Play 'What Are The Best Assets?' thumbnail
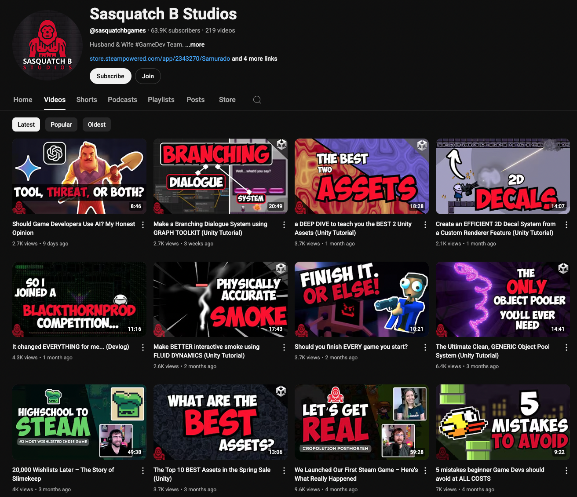 point(220,422)
